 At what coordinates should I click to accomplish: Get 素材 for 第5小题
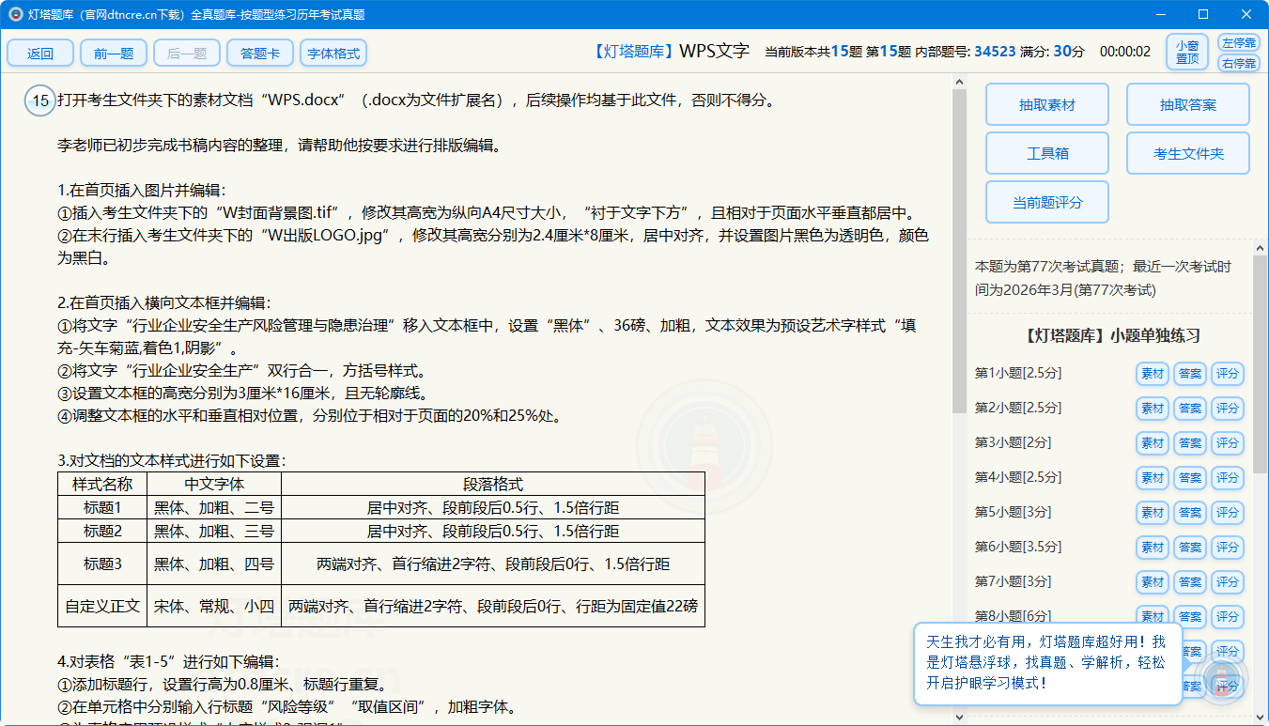[x=1153, y=513]
